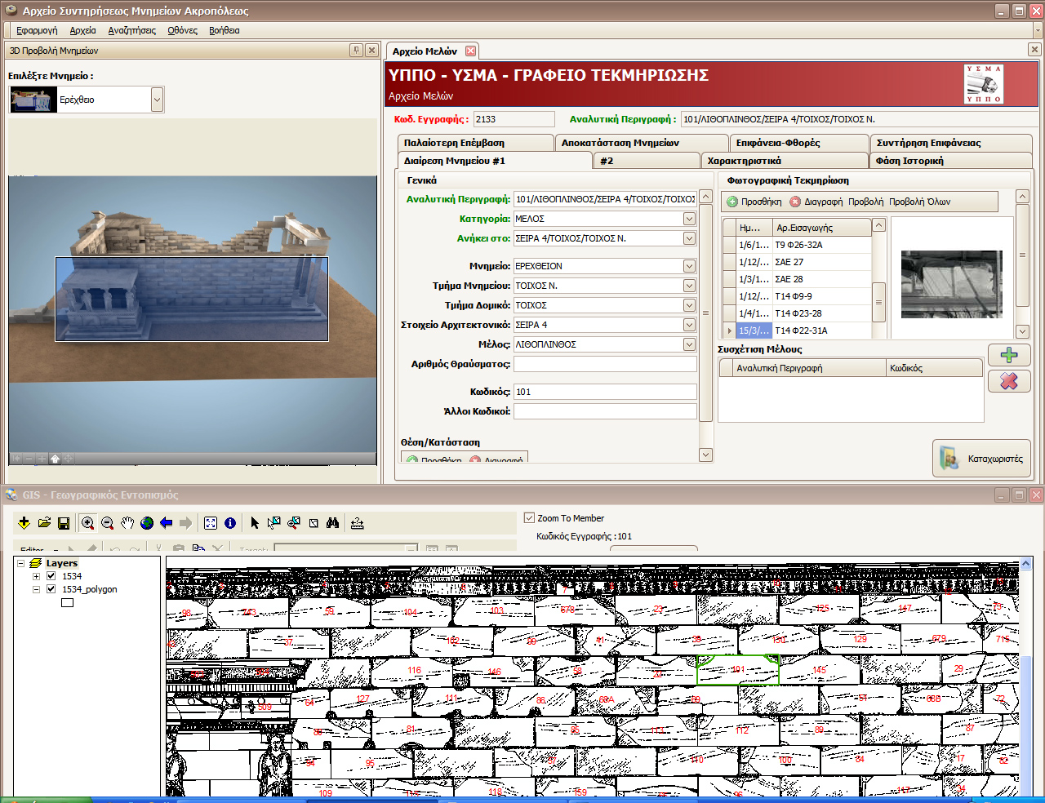Click the photo list vertical scrollbar thumb
The height and width of the screenshot is (803, 1045).
(879, 303)
